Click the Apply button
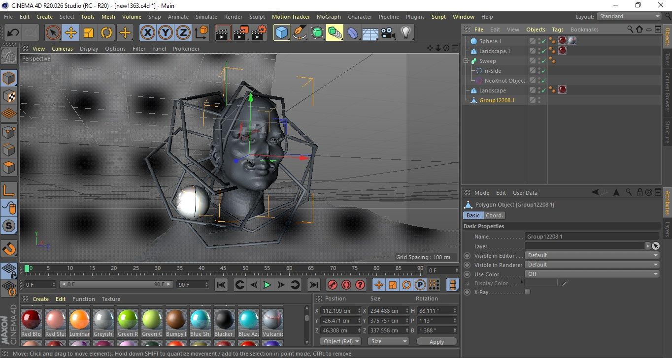Image resolution: width=672 pixels, height=358 pixels. (x=437, y=341)
